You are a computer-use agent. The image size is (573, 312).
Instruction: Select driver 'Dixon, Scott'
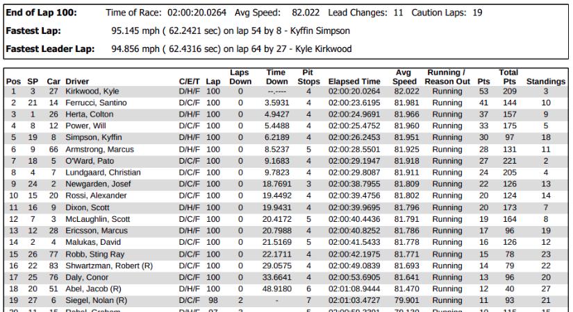[x=88, y=207]
